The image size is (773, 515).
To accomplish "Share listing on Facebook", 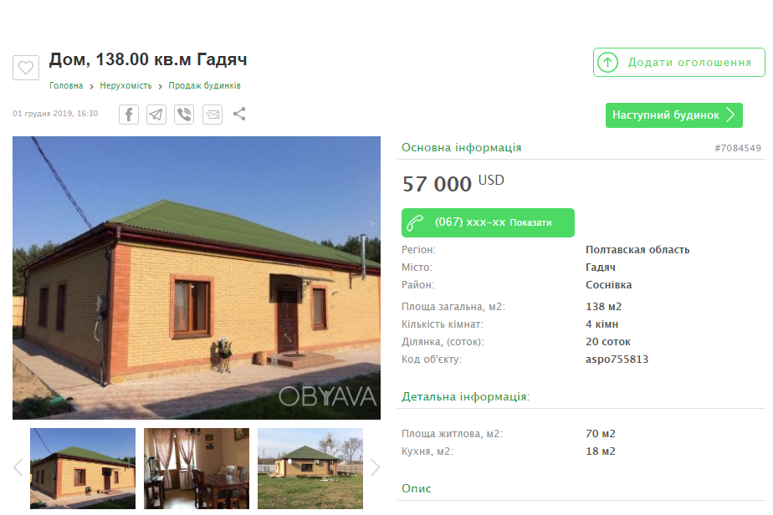I will point(129,115).
